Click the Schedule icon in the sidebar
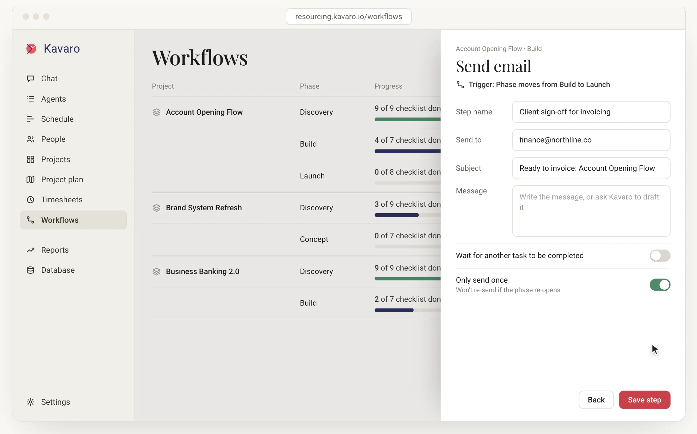This screenshot has height=434, width=697. click(31, 119)
